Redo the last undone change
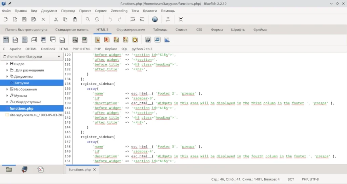Viewport: 347px width, 184px height. point(120,20)
